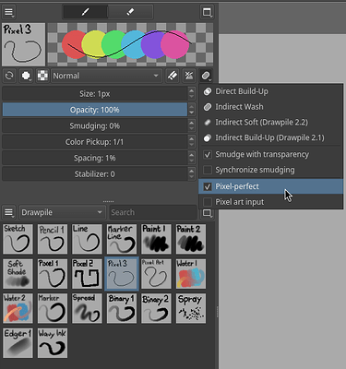346x369 pixels.
Task: Click the Color Pickup: 1/1 slider
Action: (95, 142)
